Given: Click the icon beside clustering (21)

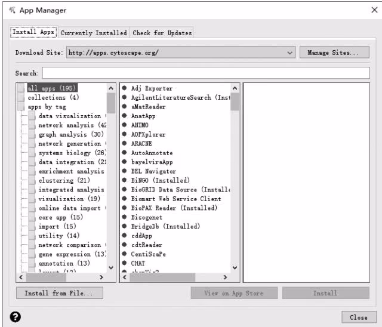Looking at the screenshot, I should (x=32, y=180).
